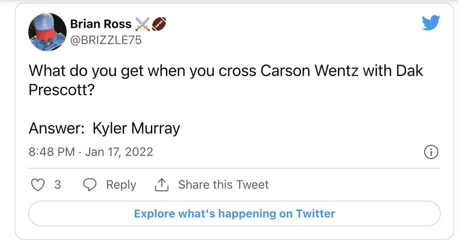Select the Share this Tweet label

224,185
